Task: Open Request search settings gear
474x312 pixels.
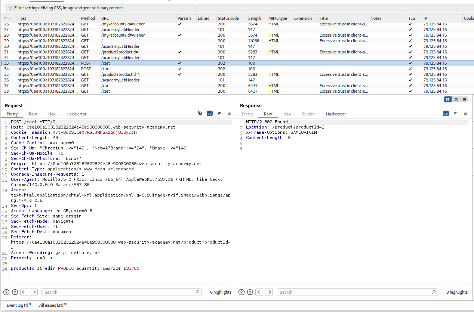Action: [x=15, y=292]
